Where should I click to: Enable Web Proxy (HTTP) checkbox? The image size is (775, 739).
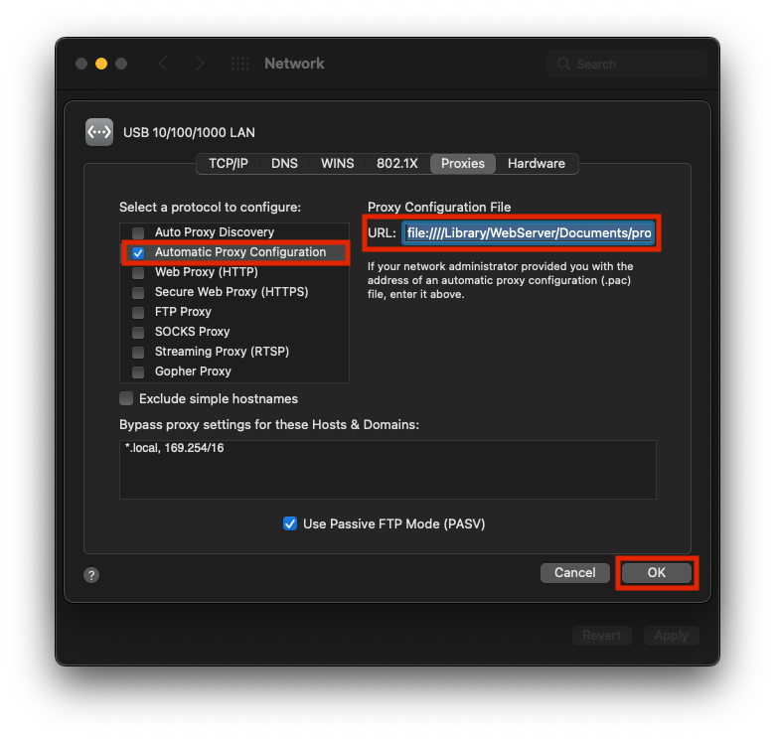(x=138, y=272)
